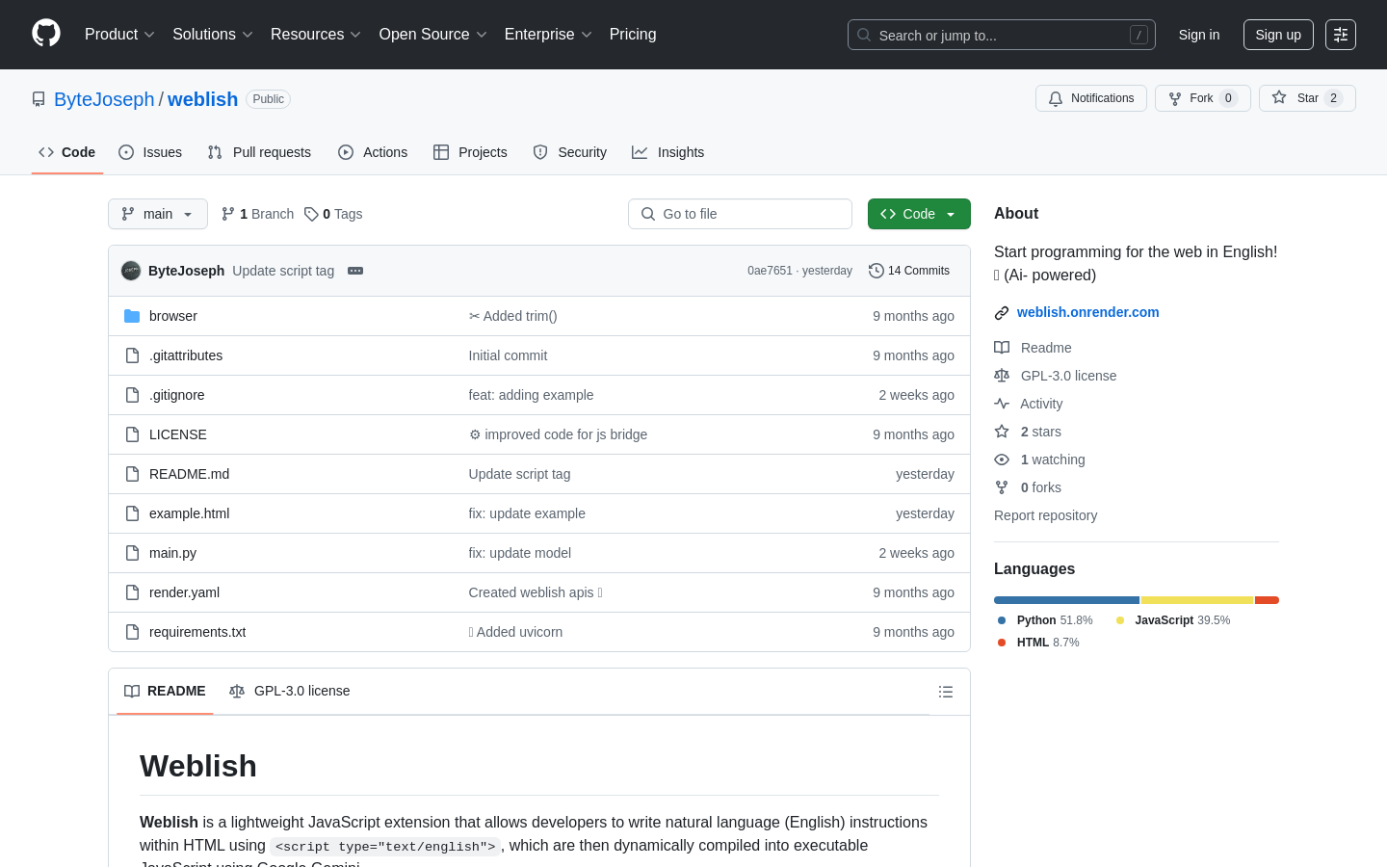The height and width of the screenshot is (867, 1387).
Task: Expand the Resources menu
Action: tap(316, 34)
